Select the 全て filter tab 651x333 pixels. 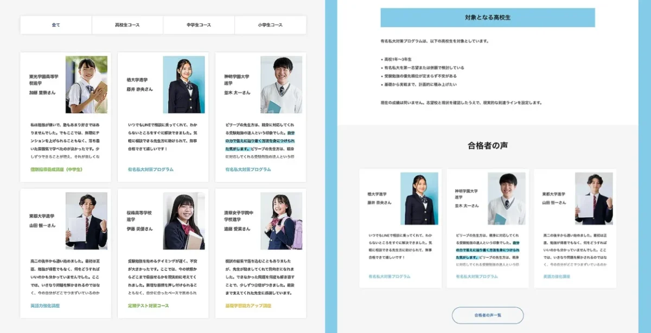pyautogui.click(x=55, y=25)
